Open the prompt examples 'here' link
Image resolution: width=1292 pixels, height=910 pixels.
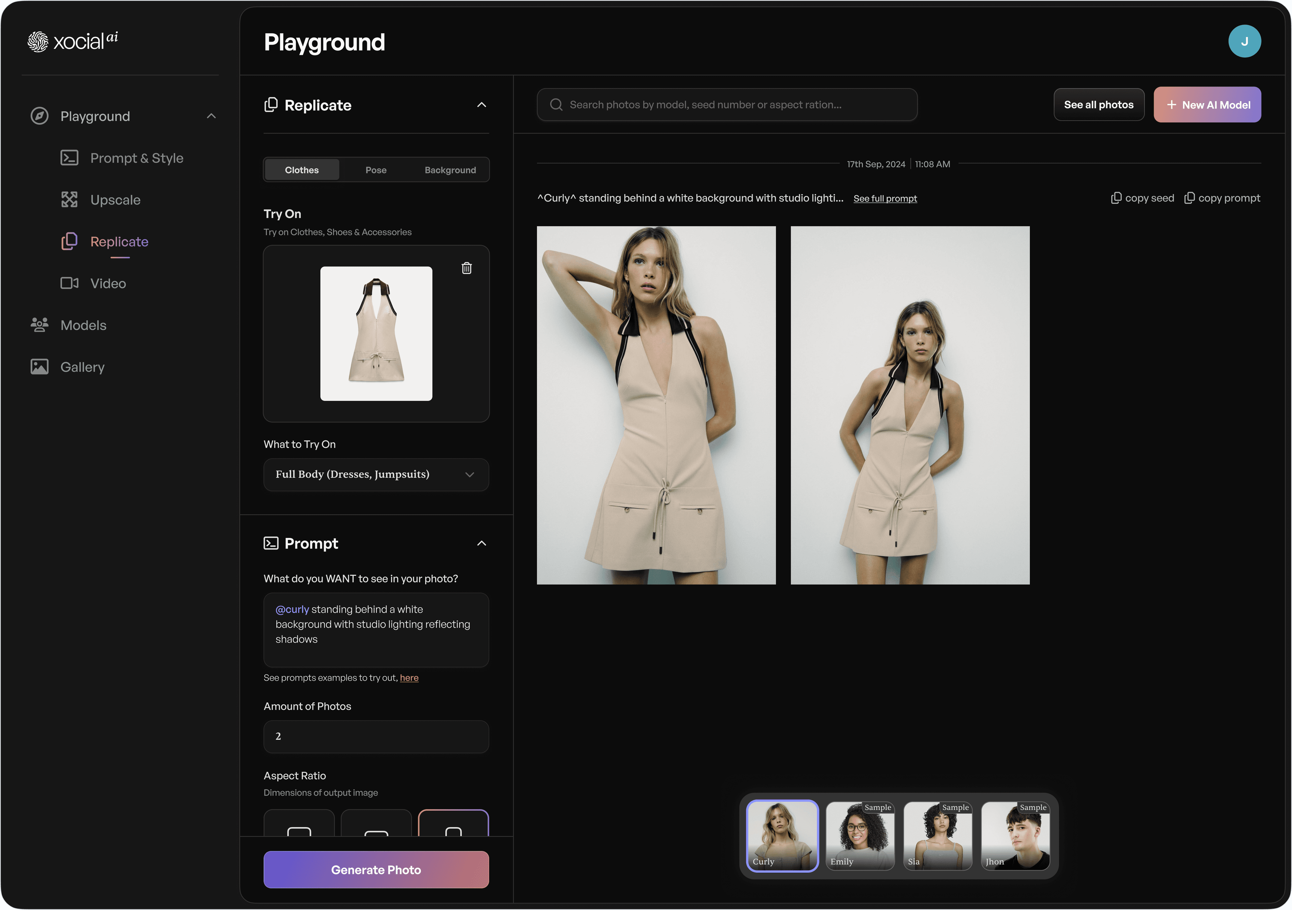tap(409, 678)
